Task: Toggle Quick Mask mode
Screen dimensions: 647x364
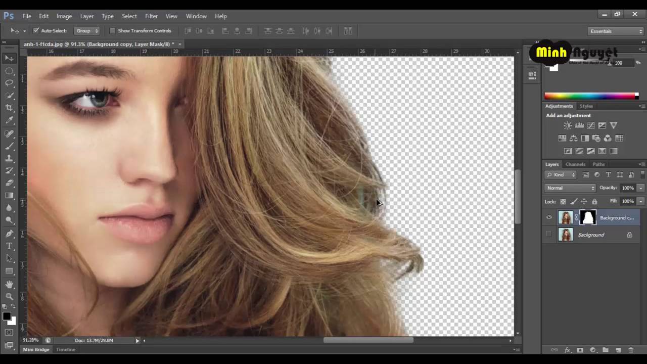Action: click(9, 332)
